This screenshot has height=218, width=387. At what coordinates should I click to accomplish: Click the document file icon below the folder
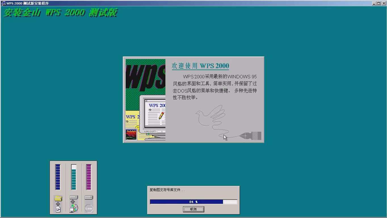58,209
